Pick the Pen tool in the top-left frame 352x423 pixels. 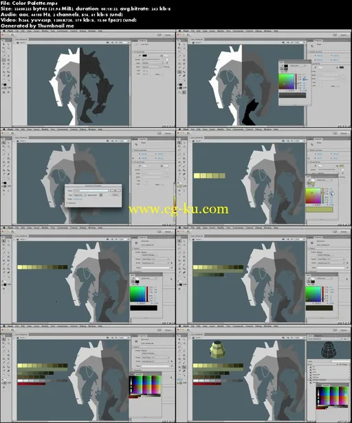(4, 56)
